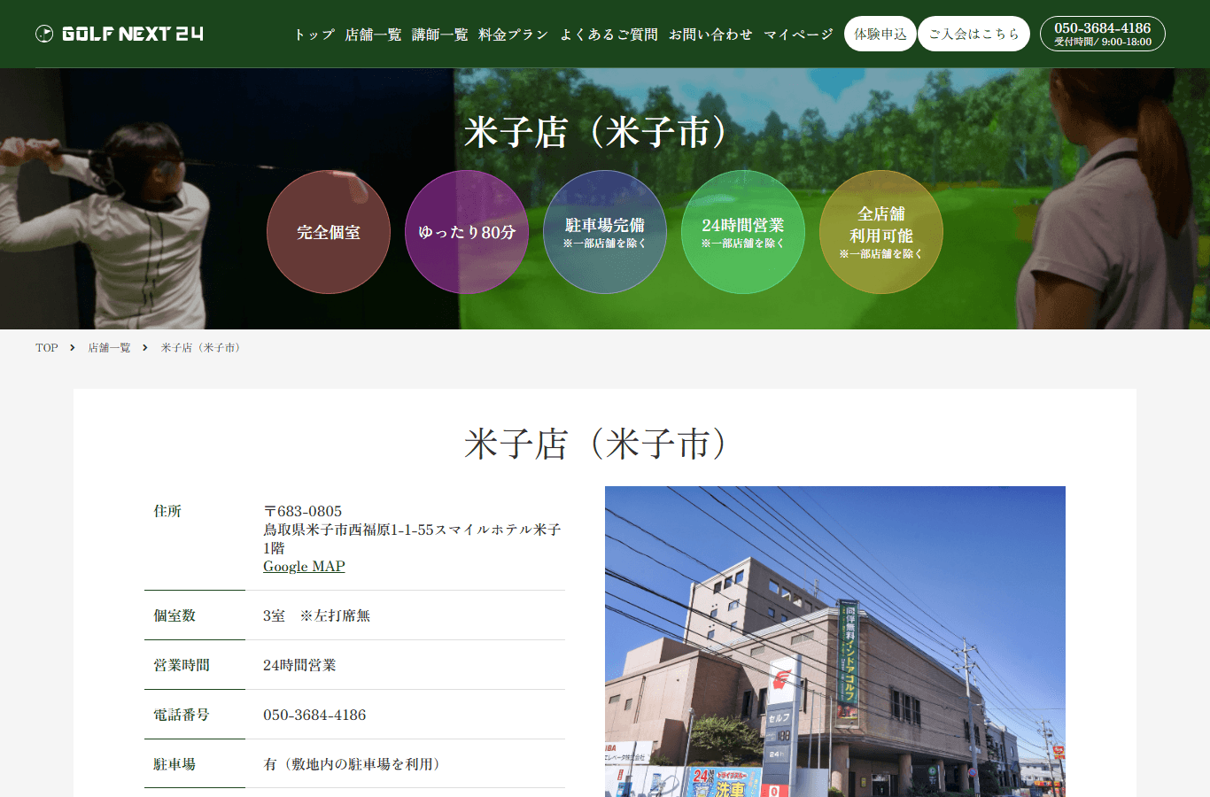Open 料金プラン menu item
Image resolution: width=1210 pixels, height=797 pixels.
[513, 35]
